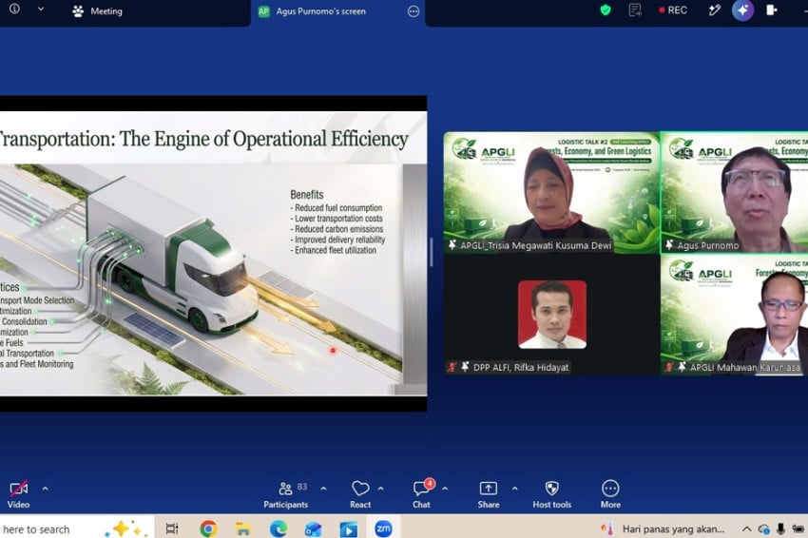808x538 pixels.
Task: Check the green encryption shield icon
Action: 606,10
